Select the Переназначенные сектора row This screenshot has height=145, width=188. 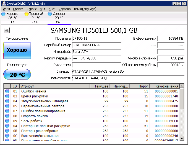pyautogui.click(x=92, y=106)
